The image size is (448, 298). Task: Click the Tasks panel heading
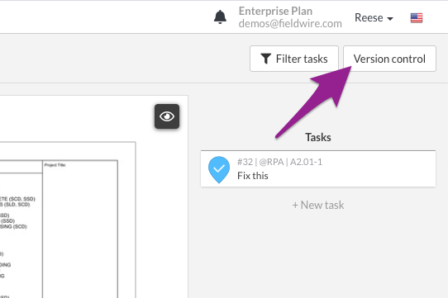coord(318,137)
